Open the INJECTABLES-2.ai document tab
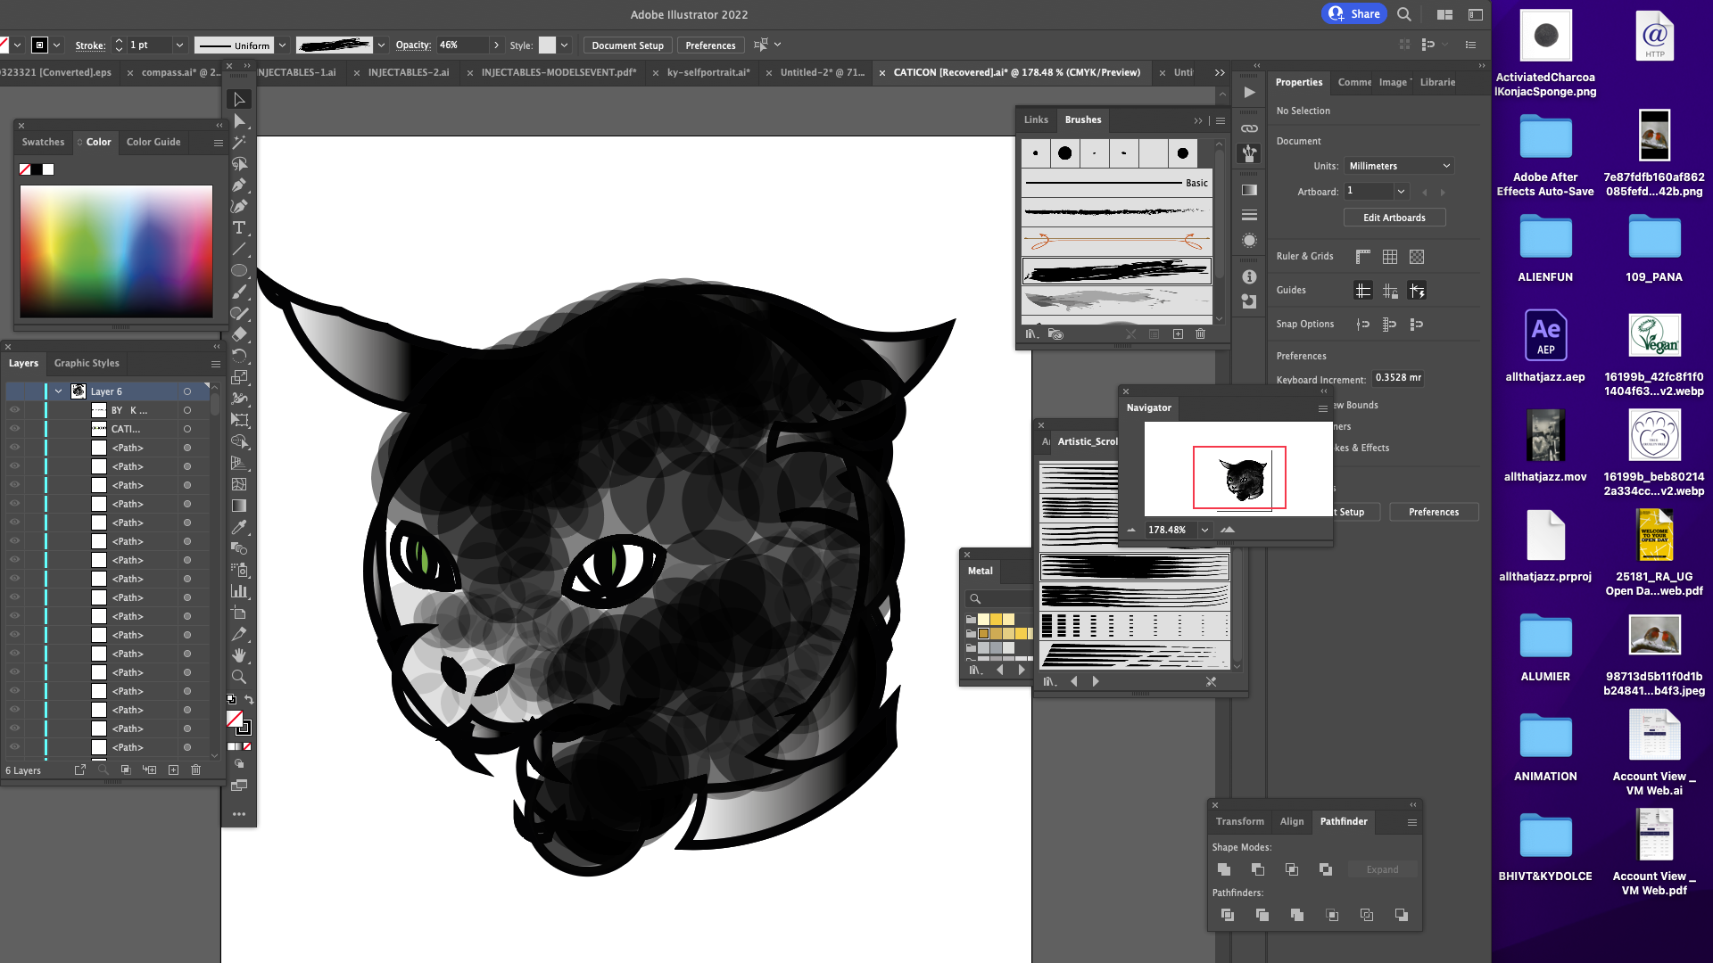The height and width of the screenshot is (963, 1713). coord(409,72)
